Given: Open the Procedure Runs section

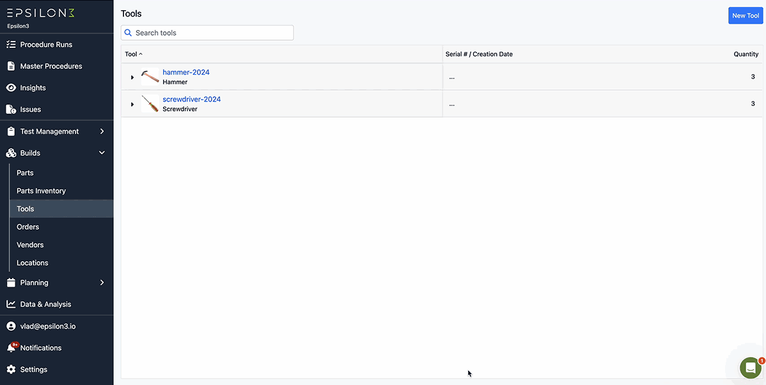Looking at the screenshot, I should point(44,44).
